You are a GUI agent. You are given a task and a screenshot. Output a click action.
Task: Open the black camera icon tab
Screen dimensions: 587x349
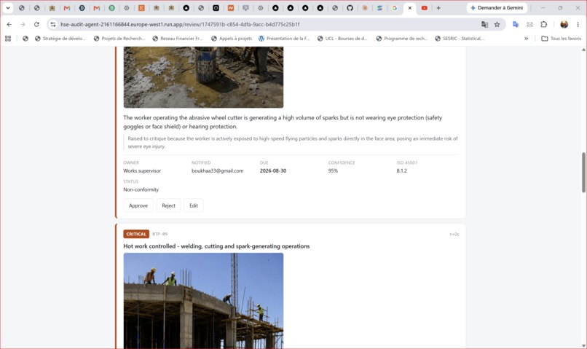216,8
